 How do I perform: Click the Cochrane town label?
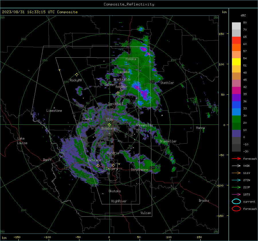coord(94,160)
